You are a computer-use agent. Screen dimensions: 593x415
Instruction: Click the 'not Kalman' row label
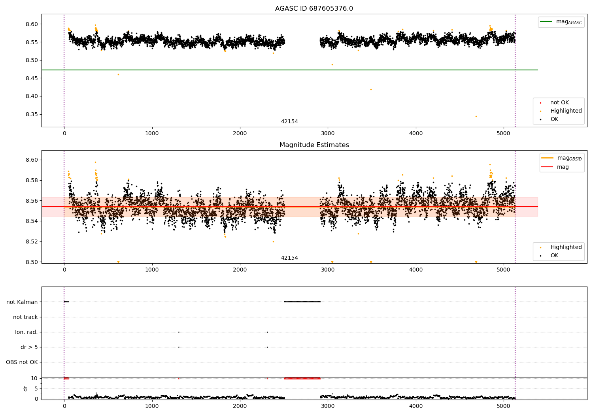22,302
